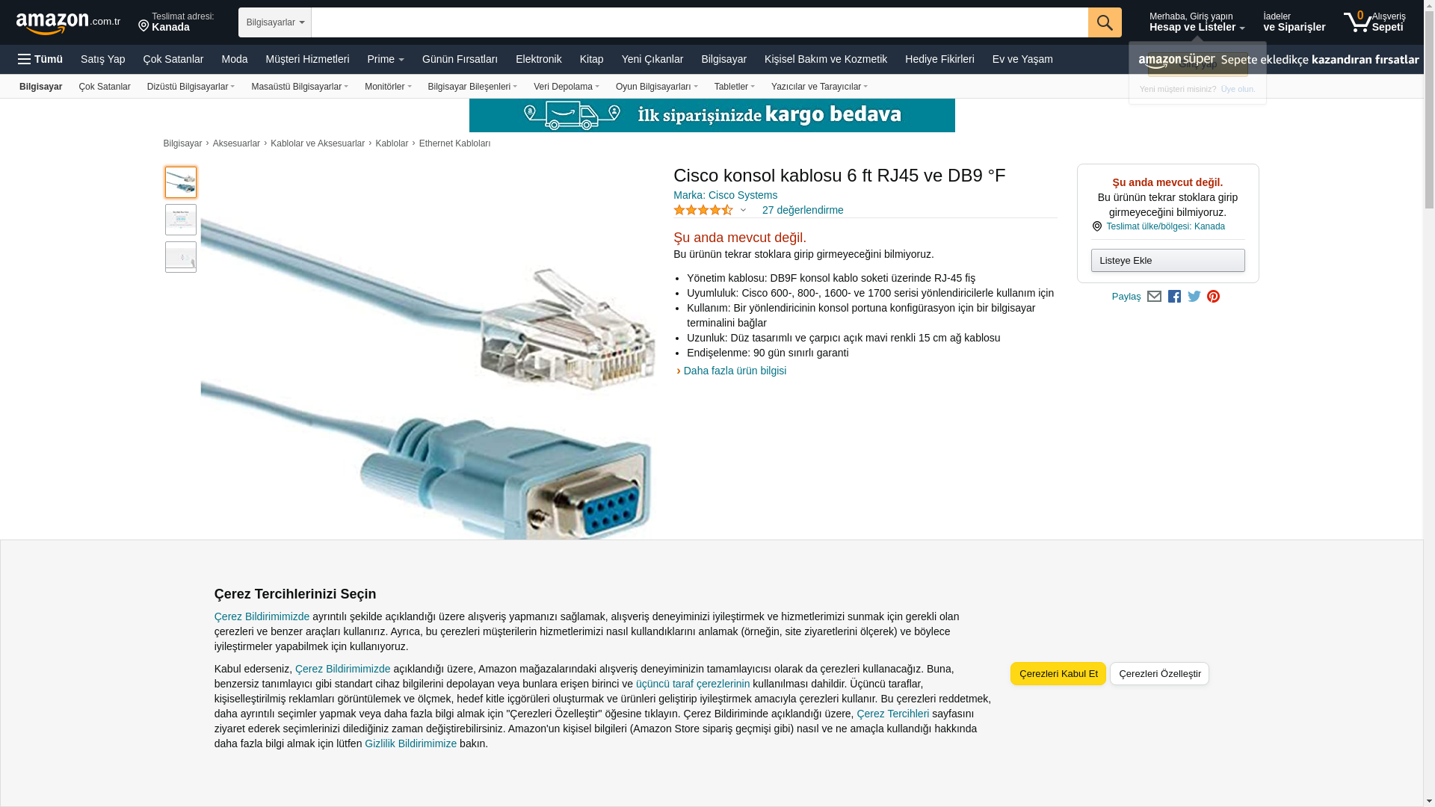Share product via email icon
The width and height of the screenshot is (1435, 807).
[1154, 297]
